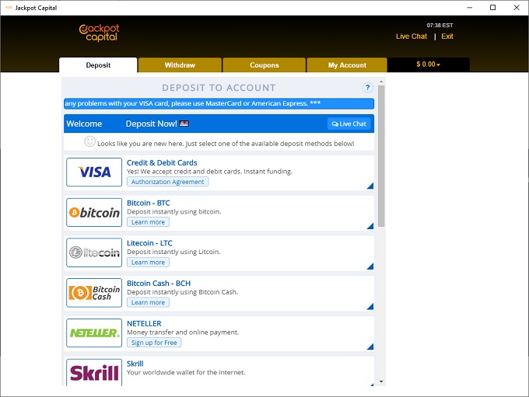Click Learn more under Bitcoin - BTC
Screen dimensions: 529x397
(148, 222)
